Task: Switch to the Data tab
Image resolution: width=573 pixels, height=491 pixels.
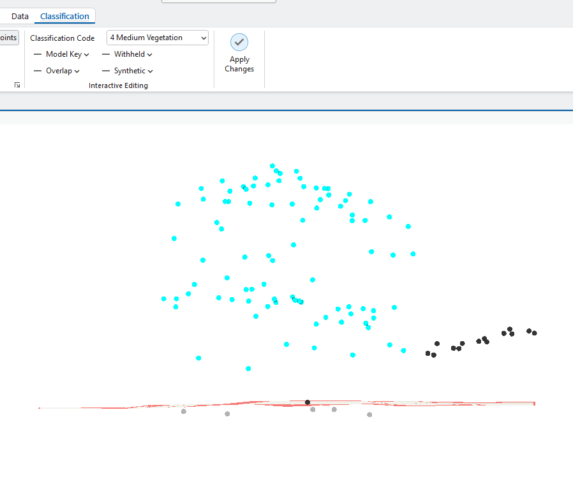Action: pyautogui.click(x=20, y=16)
